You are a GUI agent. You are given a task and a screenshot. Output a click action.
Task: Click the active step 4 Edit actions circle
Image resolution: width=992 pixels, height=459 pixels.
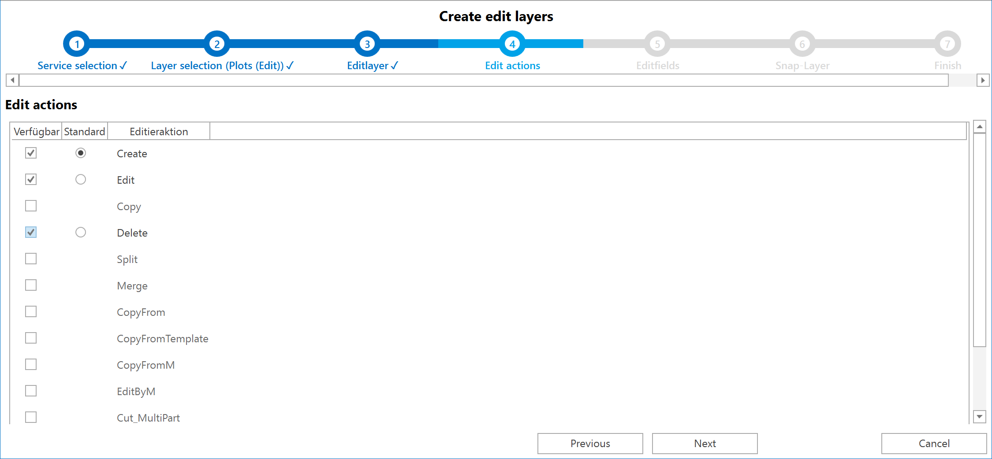[x=512, y=43]
